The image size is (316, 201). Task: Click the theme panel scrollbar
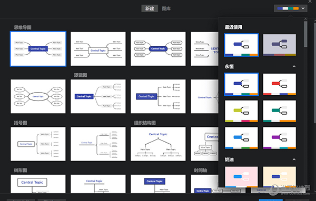click(x=305, y=34)
